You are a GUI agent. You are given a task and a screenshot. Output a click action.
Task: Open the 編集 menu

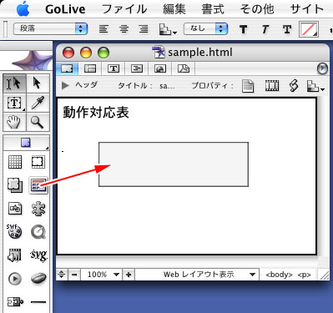pos(174,9)
